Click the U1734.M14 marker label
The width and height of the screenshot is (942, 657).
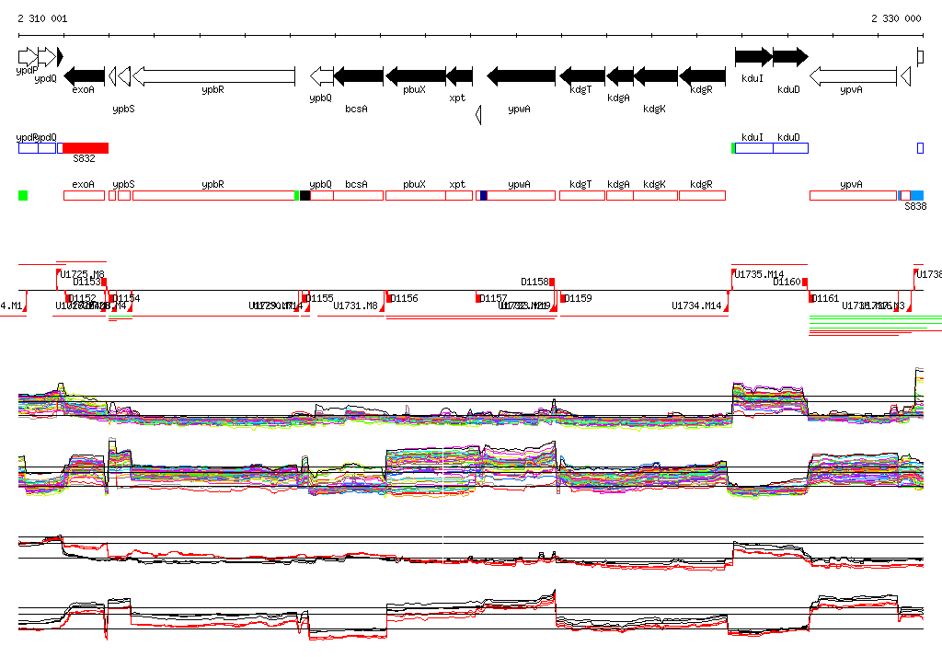[697, 306]
